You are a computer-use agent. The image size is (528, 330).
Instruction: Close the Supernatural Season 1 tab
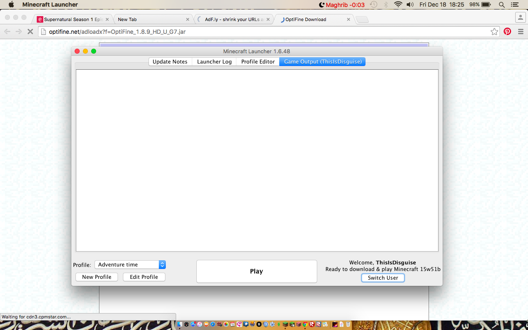108,19
